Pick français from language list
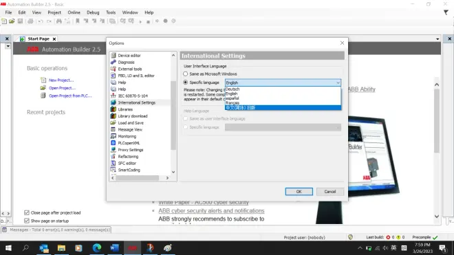Viewport: 454px width, 255px height. point(283,103)
